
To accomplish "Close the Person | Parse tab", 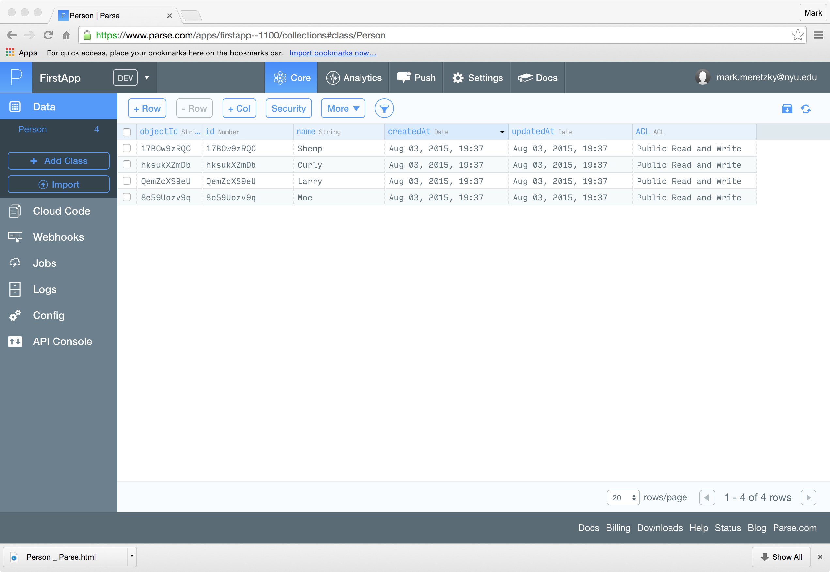I will [170, 16].
